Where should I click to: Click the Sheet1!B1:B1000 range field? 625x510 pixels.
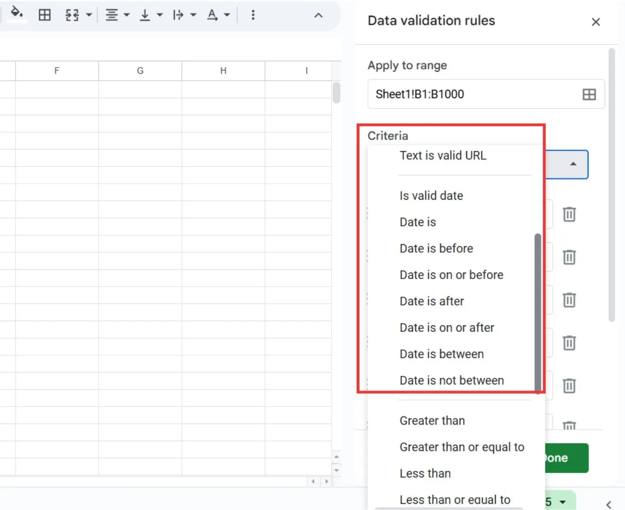(x=486, y=94)
